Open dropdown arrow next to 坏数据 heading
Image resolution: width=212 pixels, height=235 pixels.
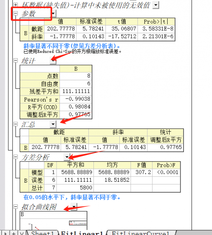click(156, 5)
